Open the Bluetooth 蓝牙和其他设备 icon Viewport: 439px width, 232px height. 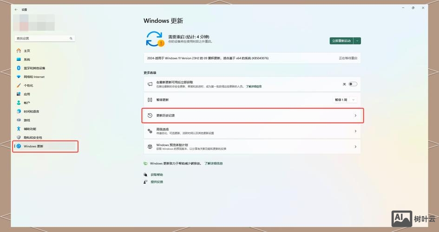click(x=19, y=68)
